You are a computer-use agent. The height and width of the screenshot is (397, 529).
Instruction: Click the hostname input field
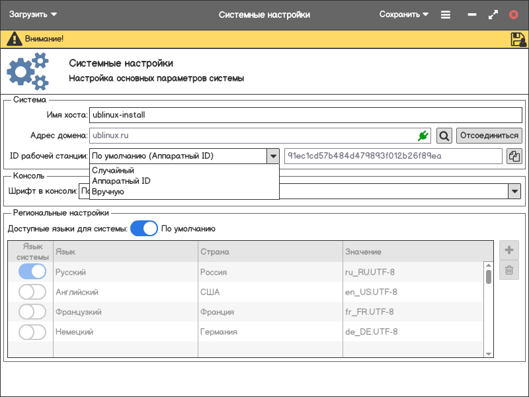click(x=304, y=114)
